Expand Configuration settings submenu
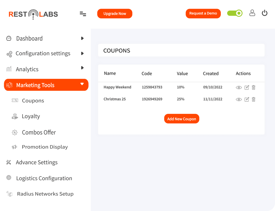Image resolution: width=275 pixels, height=211 pixels. coord(82,54)
